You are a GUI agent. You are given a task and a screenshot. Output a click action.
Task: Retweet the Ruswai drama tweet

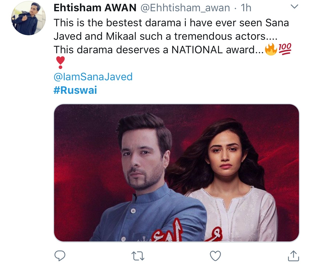pos(138,256)
